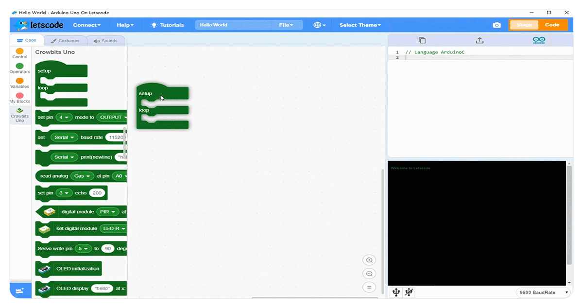Expand the Select Theme dropdown
Image resolution: width=583 pixels, height=308 pixels.
(360, 25)
